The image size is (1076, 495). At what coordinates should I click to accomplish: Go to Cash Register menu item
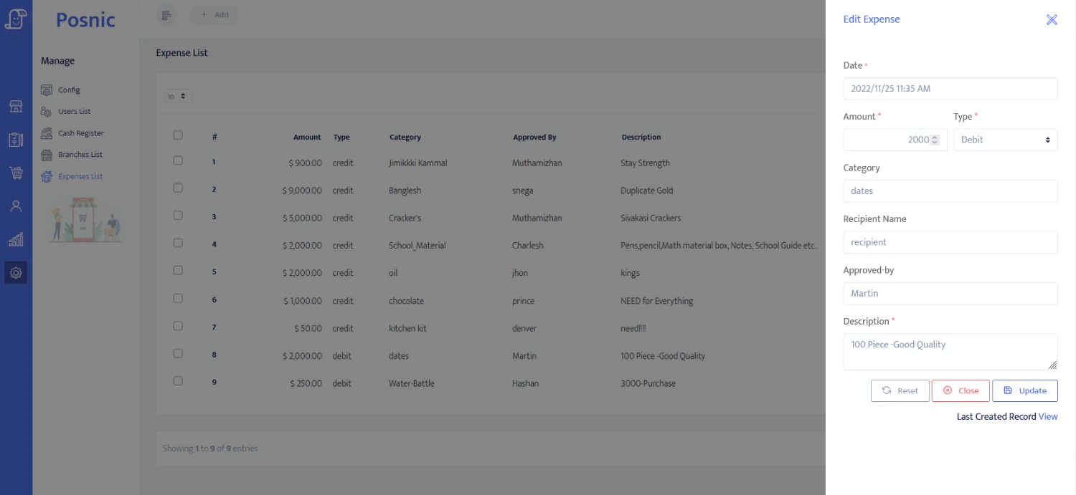[x=80, y=133]
